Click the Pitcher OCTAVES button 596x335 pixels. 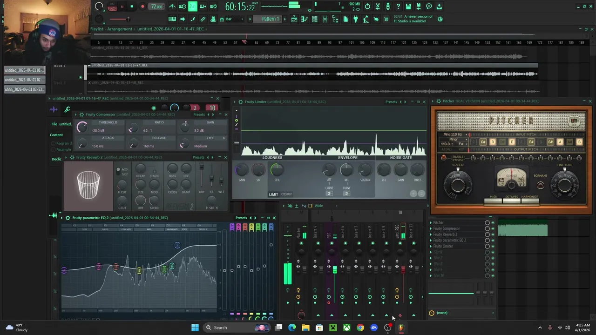coord(511,201)
